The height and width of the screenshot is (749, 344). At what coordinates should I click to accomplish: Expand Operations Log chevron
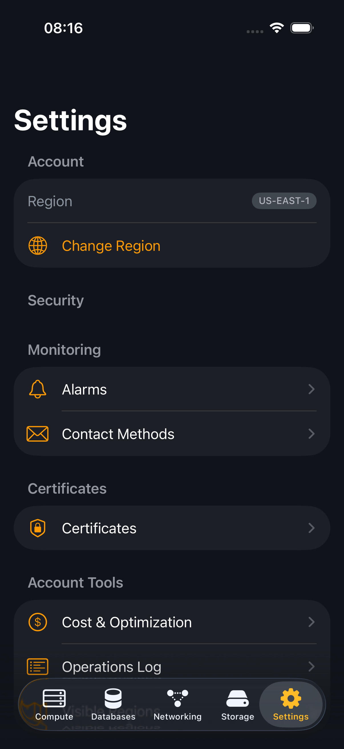click(311, 666)
